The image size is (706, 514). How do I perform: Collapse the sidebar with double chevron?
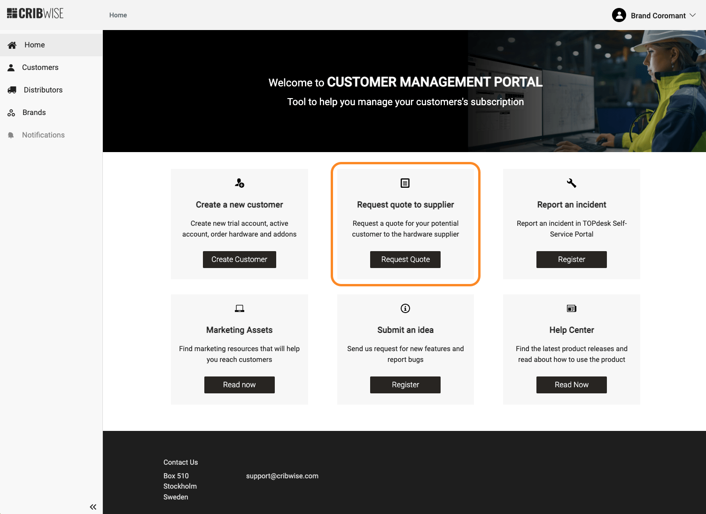coord(93,506)
